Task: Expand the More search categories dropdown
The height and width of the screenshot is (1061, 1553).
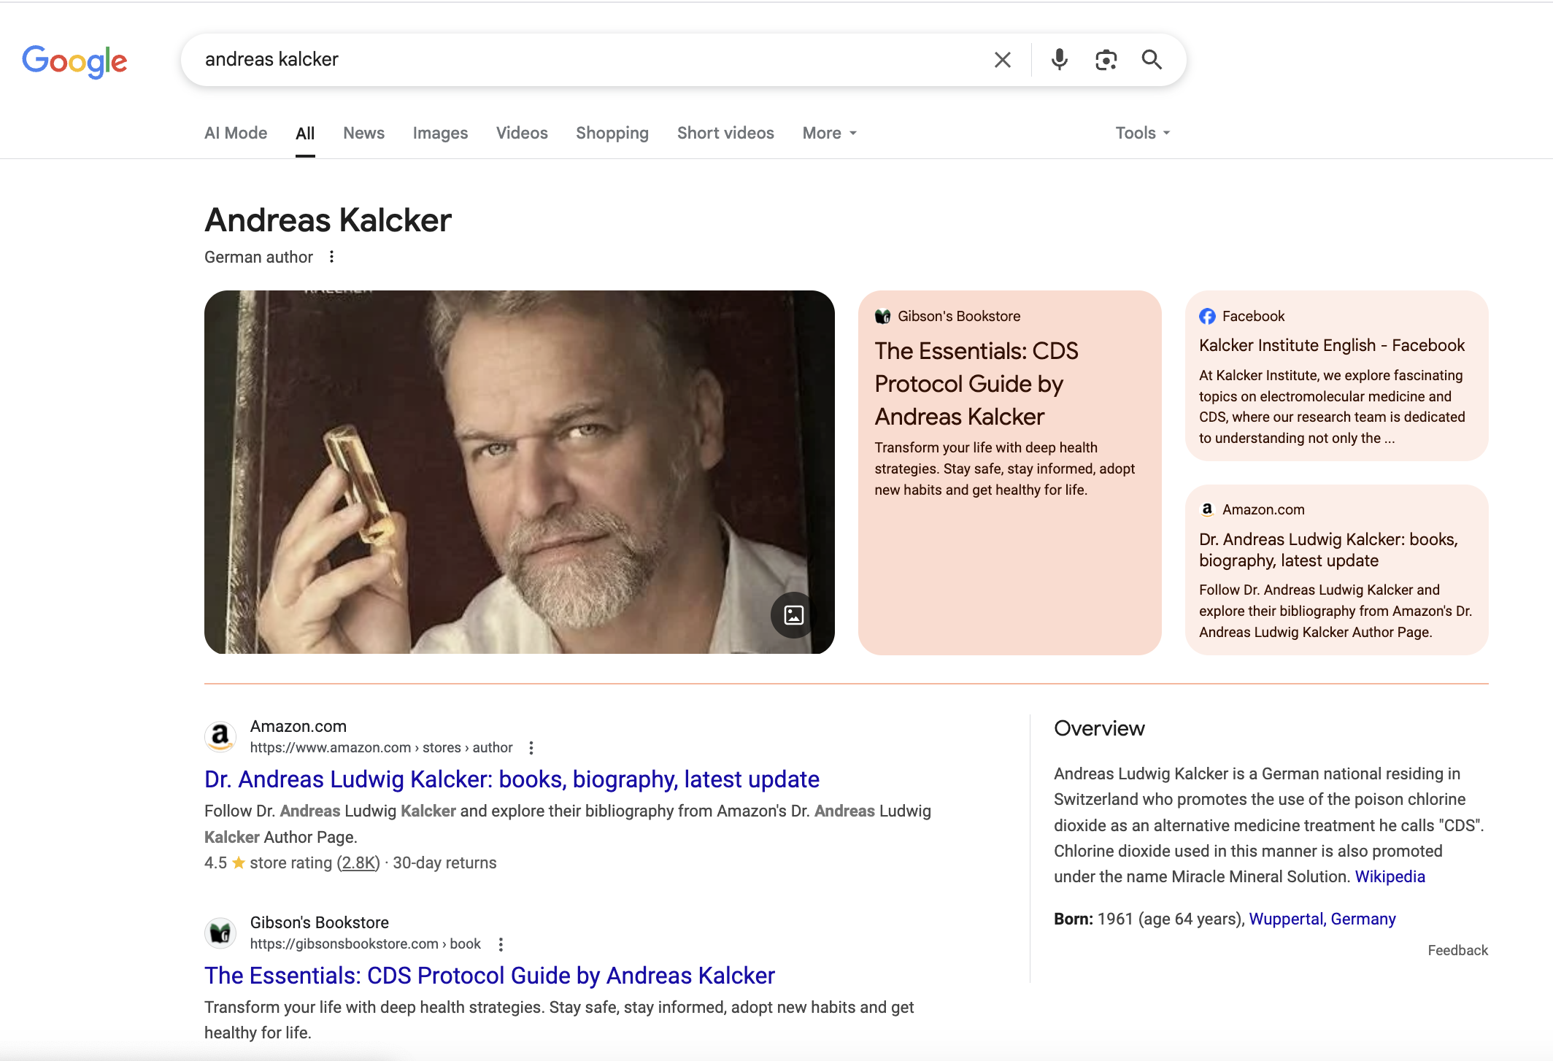Action: (x=829, y=133)
